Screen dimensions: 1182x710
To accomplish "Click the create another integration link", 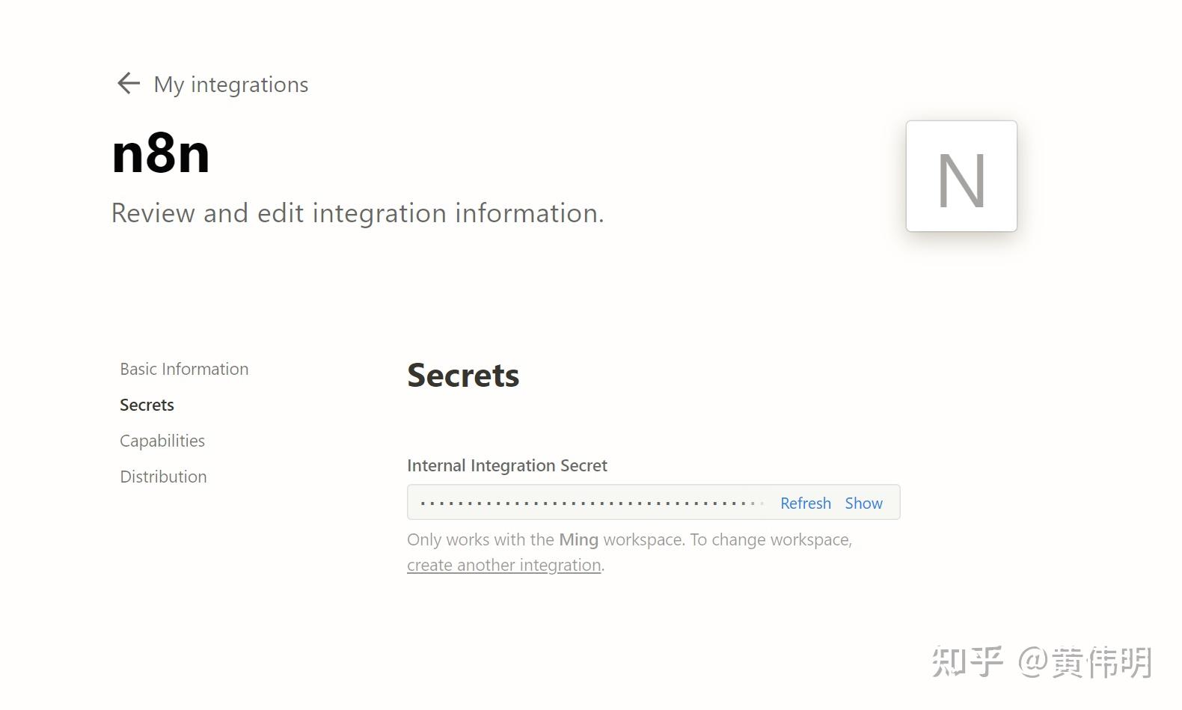I will (503, 565).
